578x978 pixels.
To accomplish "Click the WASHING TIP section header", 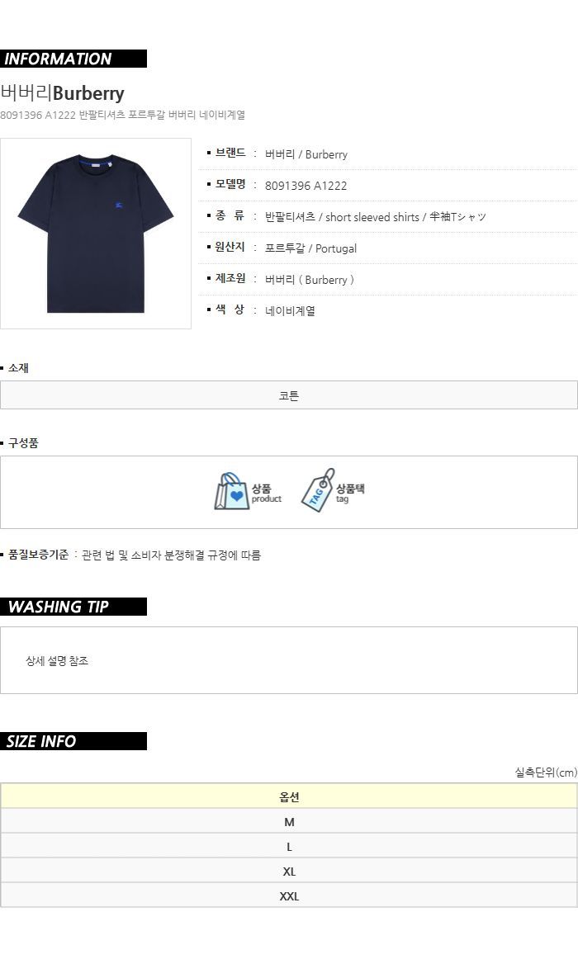I will (x=73, y=607).
